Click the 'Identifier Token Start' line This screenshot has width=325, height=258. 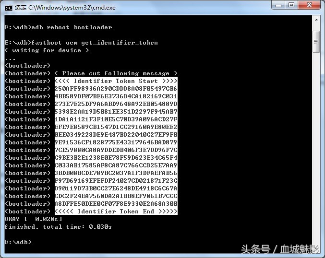[116, 81]
